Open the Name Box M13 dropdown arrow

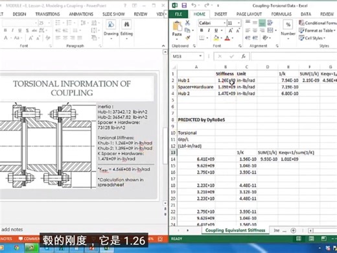tap(200, 56)
